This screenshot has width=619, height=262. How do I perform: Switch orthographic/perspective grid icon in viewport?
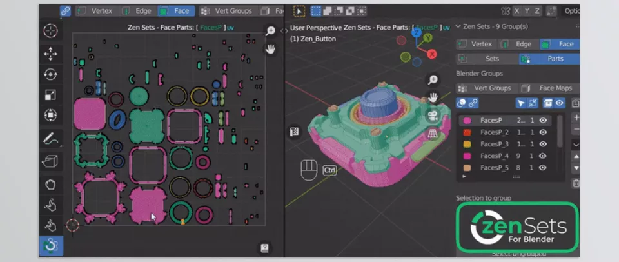click(433, 134)
